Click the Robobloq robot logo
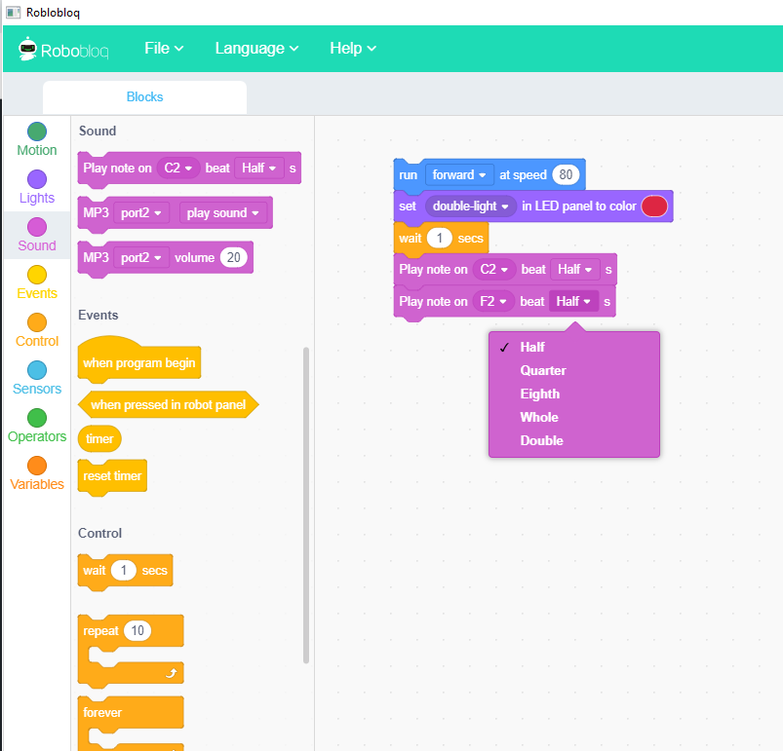This screenshot has height=751, width=783. click(x=27, y=49)
